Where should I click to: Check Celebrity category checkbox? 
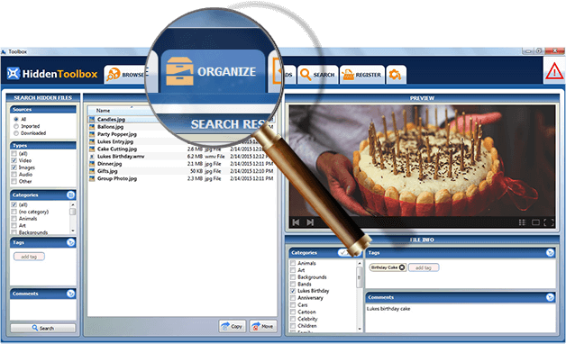tap(293, 319)
